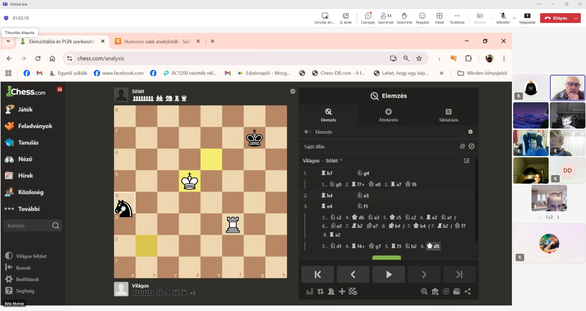Expand the dropdown arrow next to Kilépés
This screenshot has height=311, width=586.
[x=576, y=18]
